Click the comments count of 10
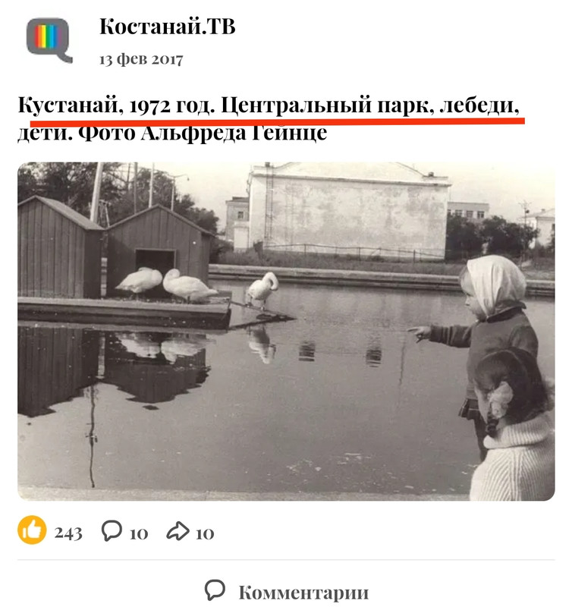This screenshot has height=607, width=572. 139,534
